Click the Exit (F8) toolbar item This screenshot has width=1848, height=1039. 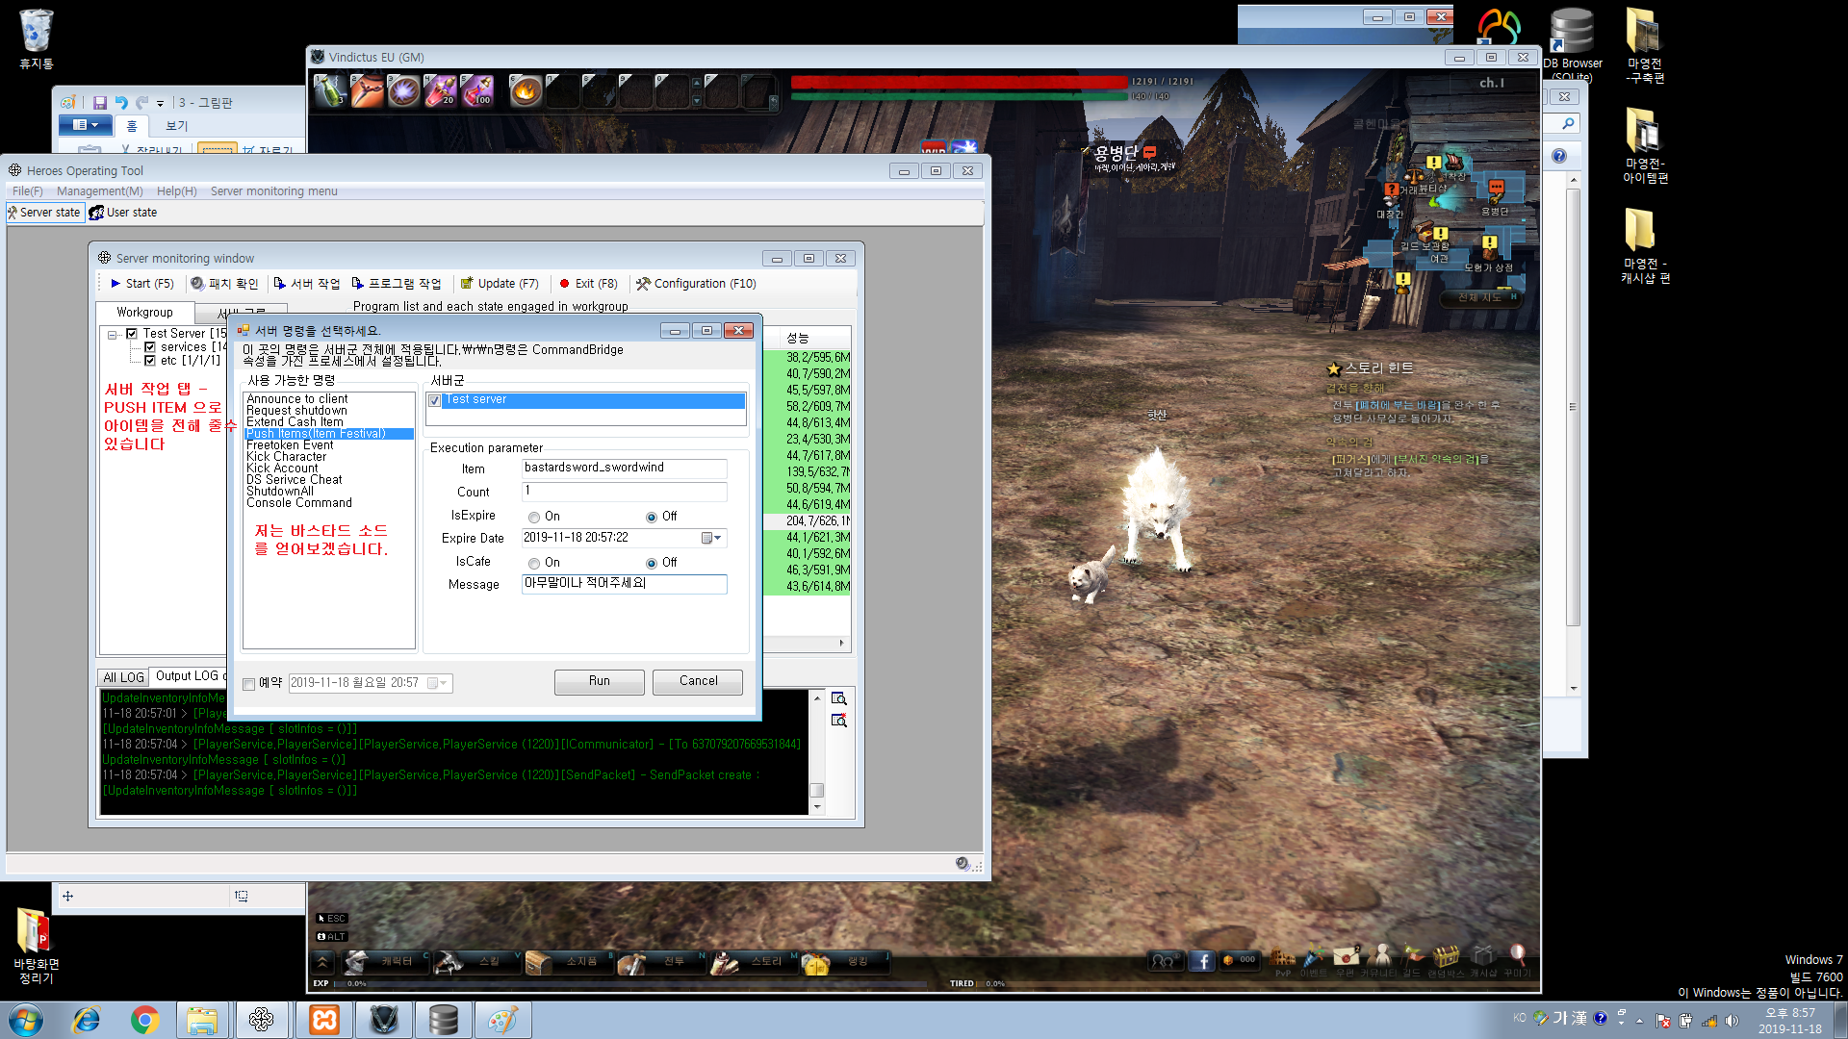click(x=588, y=284)
